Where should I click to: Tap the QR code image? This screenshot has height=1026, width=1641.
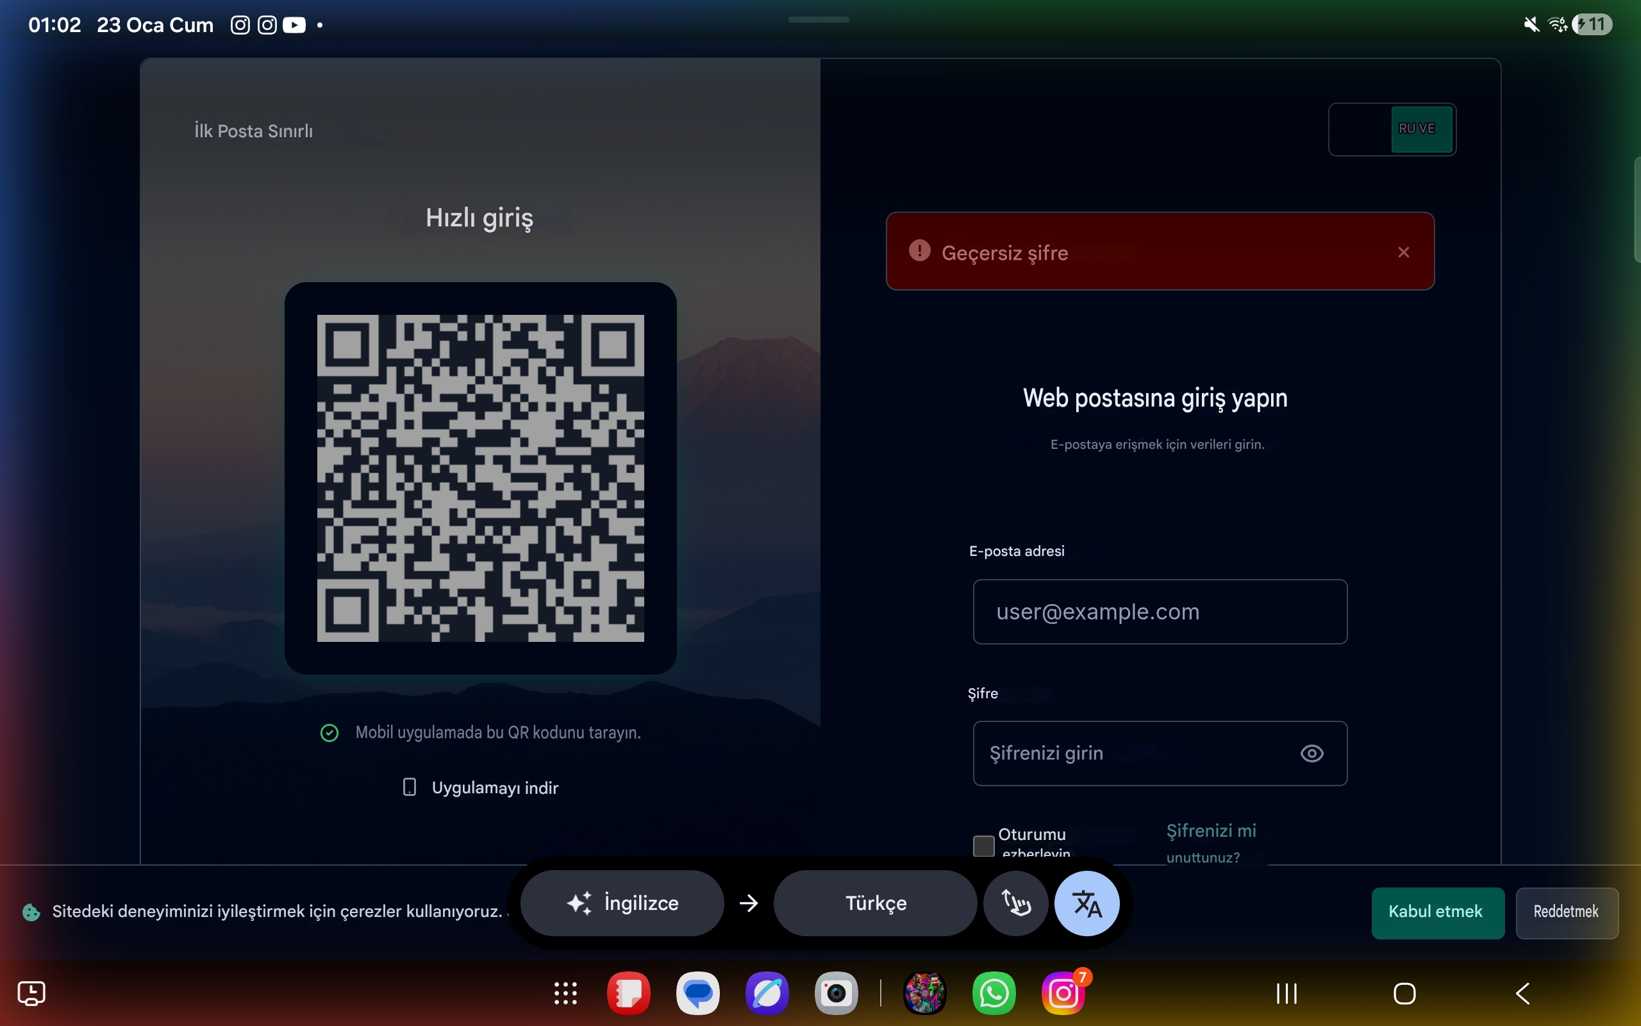480,478
